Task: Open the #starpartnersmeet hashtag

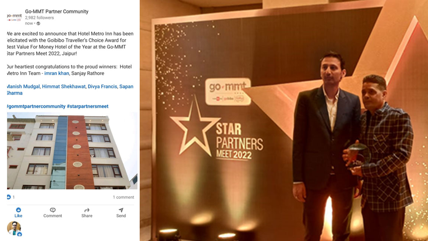Action: pos(88,106)
